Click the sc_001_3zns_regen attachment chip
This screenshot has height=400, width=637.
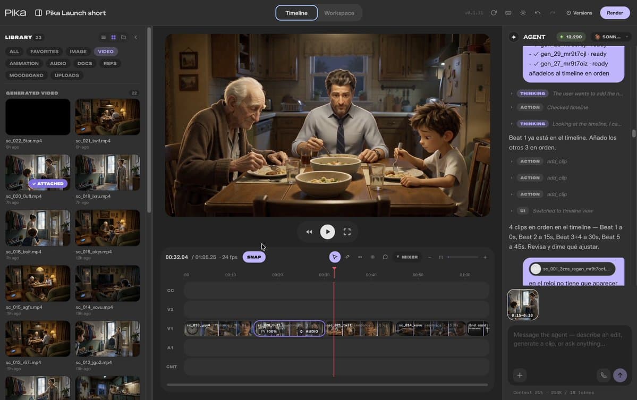572,269
